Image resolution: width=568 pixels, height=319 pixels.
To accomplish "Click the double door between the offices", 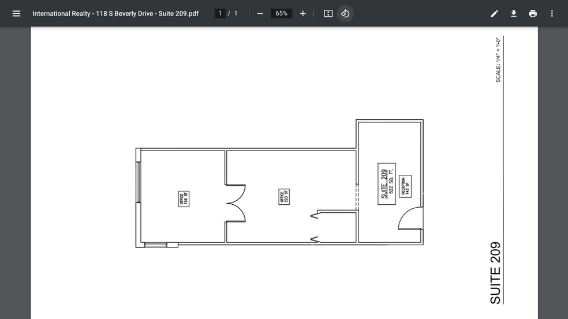I will tap(236, 203).
